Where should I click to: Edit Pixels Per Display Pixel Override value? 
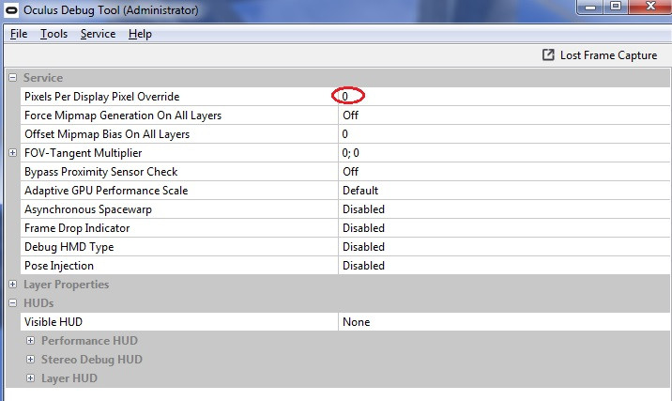pyautogui.click(x=504, y=97)
